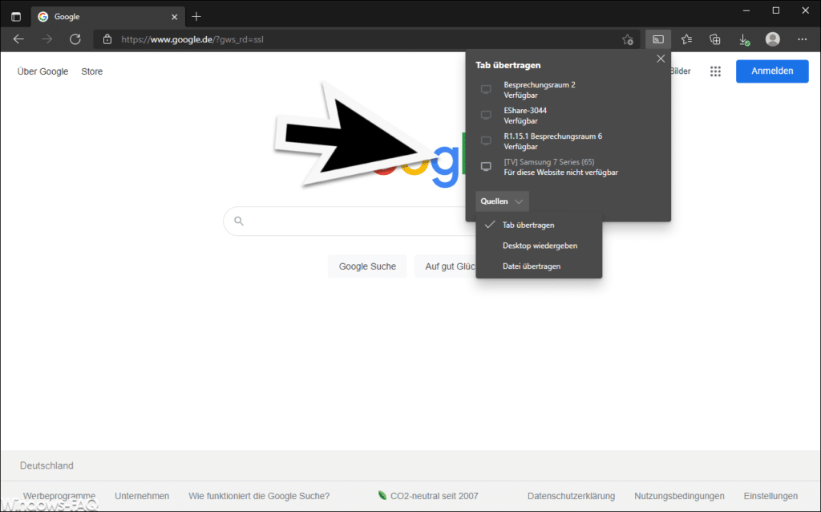View site info via the lock icon
The image size is (821, 512).
click(107, 39)
